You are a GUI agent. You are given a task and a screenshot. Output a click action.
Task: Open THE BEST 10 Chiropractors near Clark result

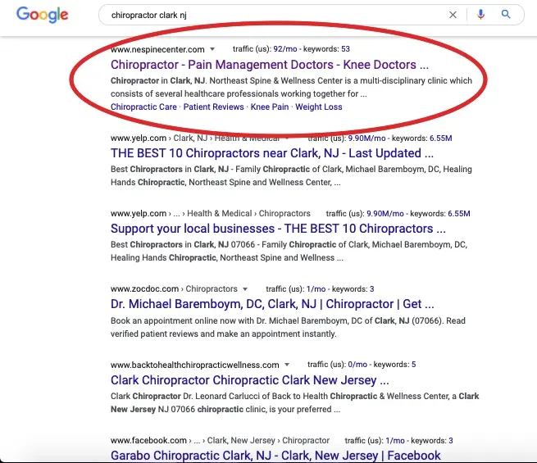pos(272,153)
